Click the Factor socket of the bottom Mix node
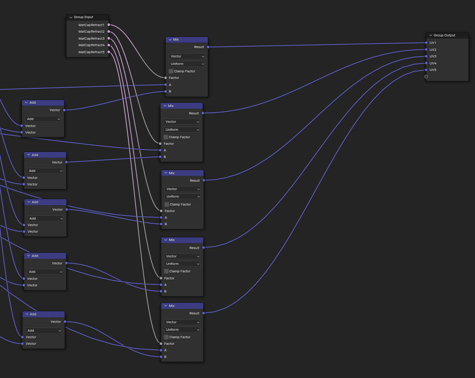This screenshot has height=378, width=475. point(161,343)
